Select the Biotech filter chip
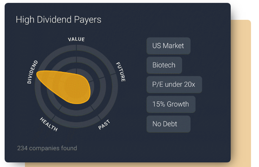The image size is (259, 167). (164, 65)
